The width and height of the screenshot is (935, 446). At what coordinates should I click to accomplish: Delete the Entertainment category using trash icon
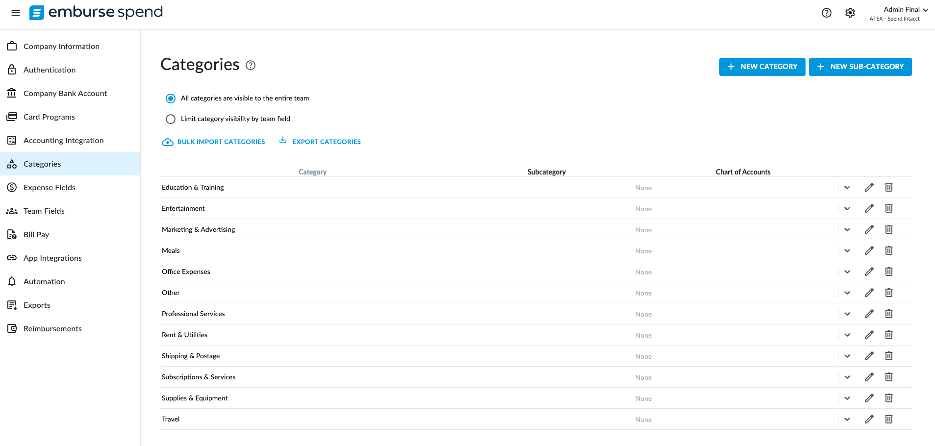pyautogui.click(x=889, y=208)
